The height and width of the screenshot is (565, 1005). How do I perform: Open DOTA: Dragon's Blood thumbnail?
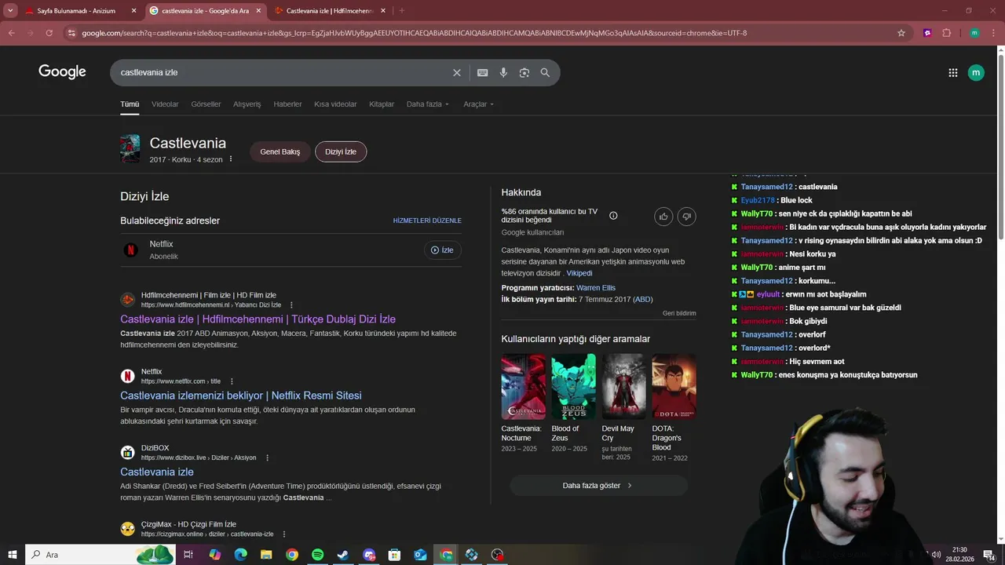coord(674,386)
